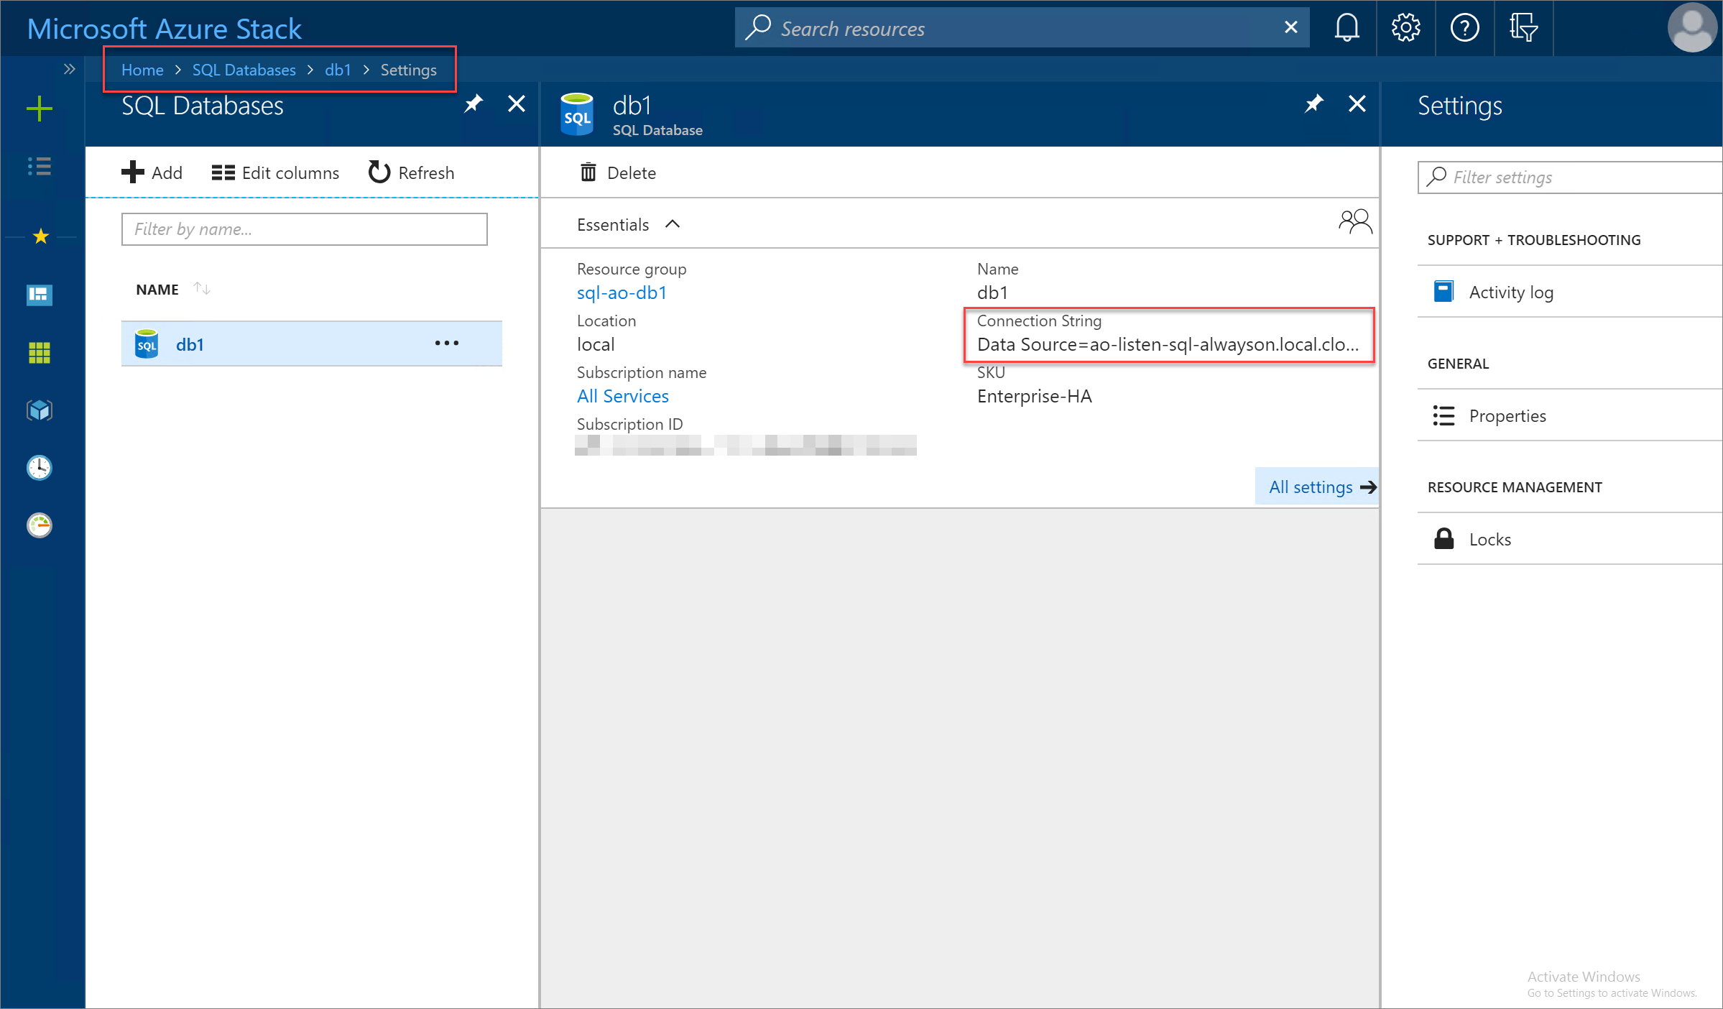
Task: Click the db1 three-dot ellipsis menu
Action: pos(445,344)
